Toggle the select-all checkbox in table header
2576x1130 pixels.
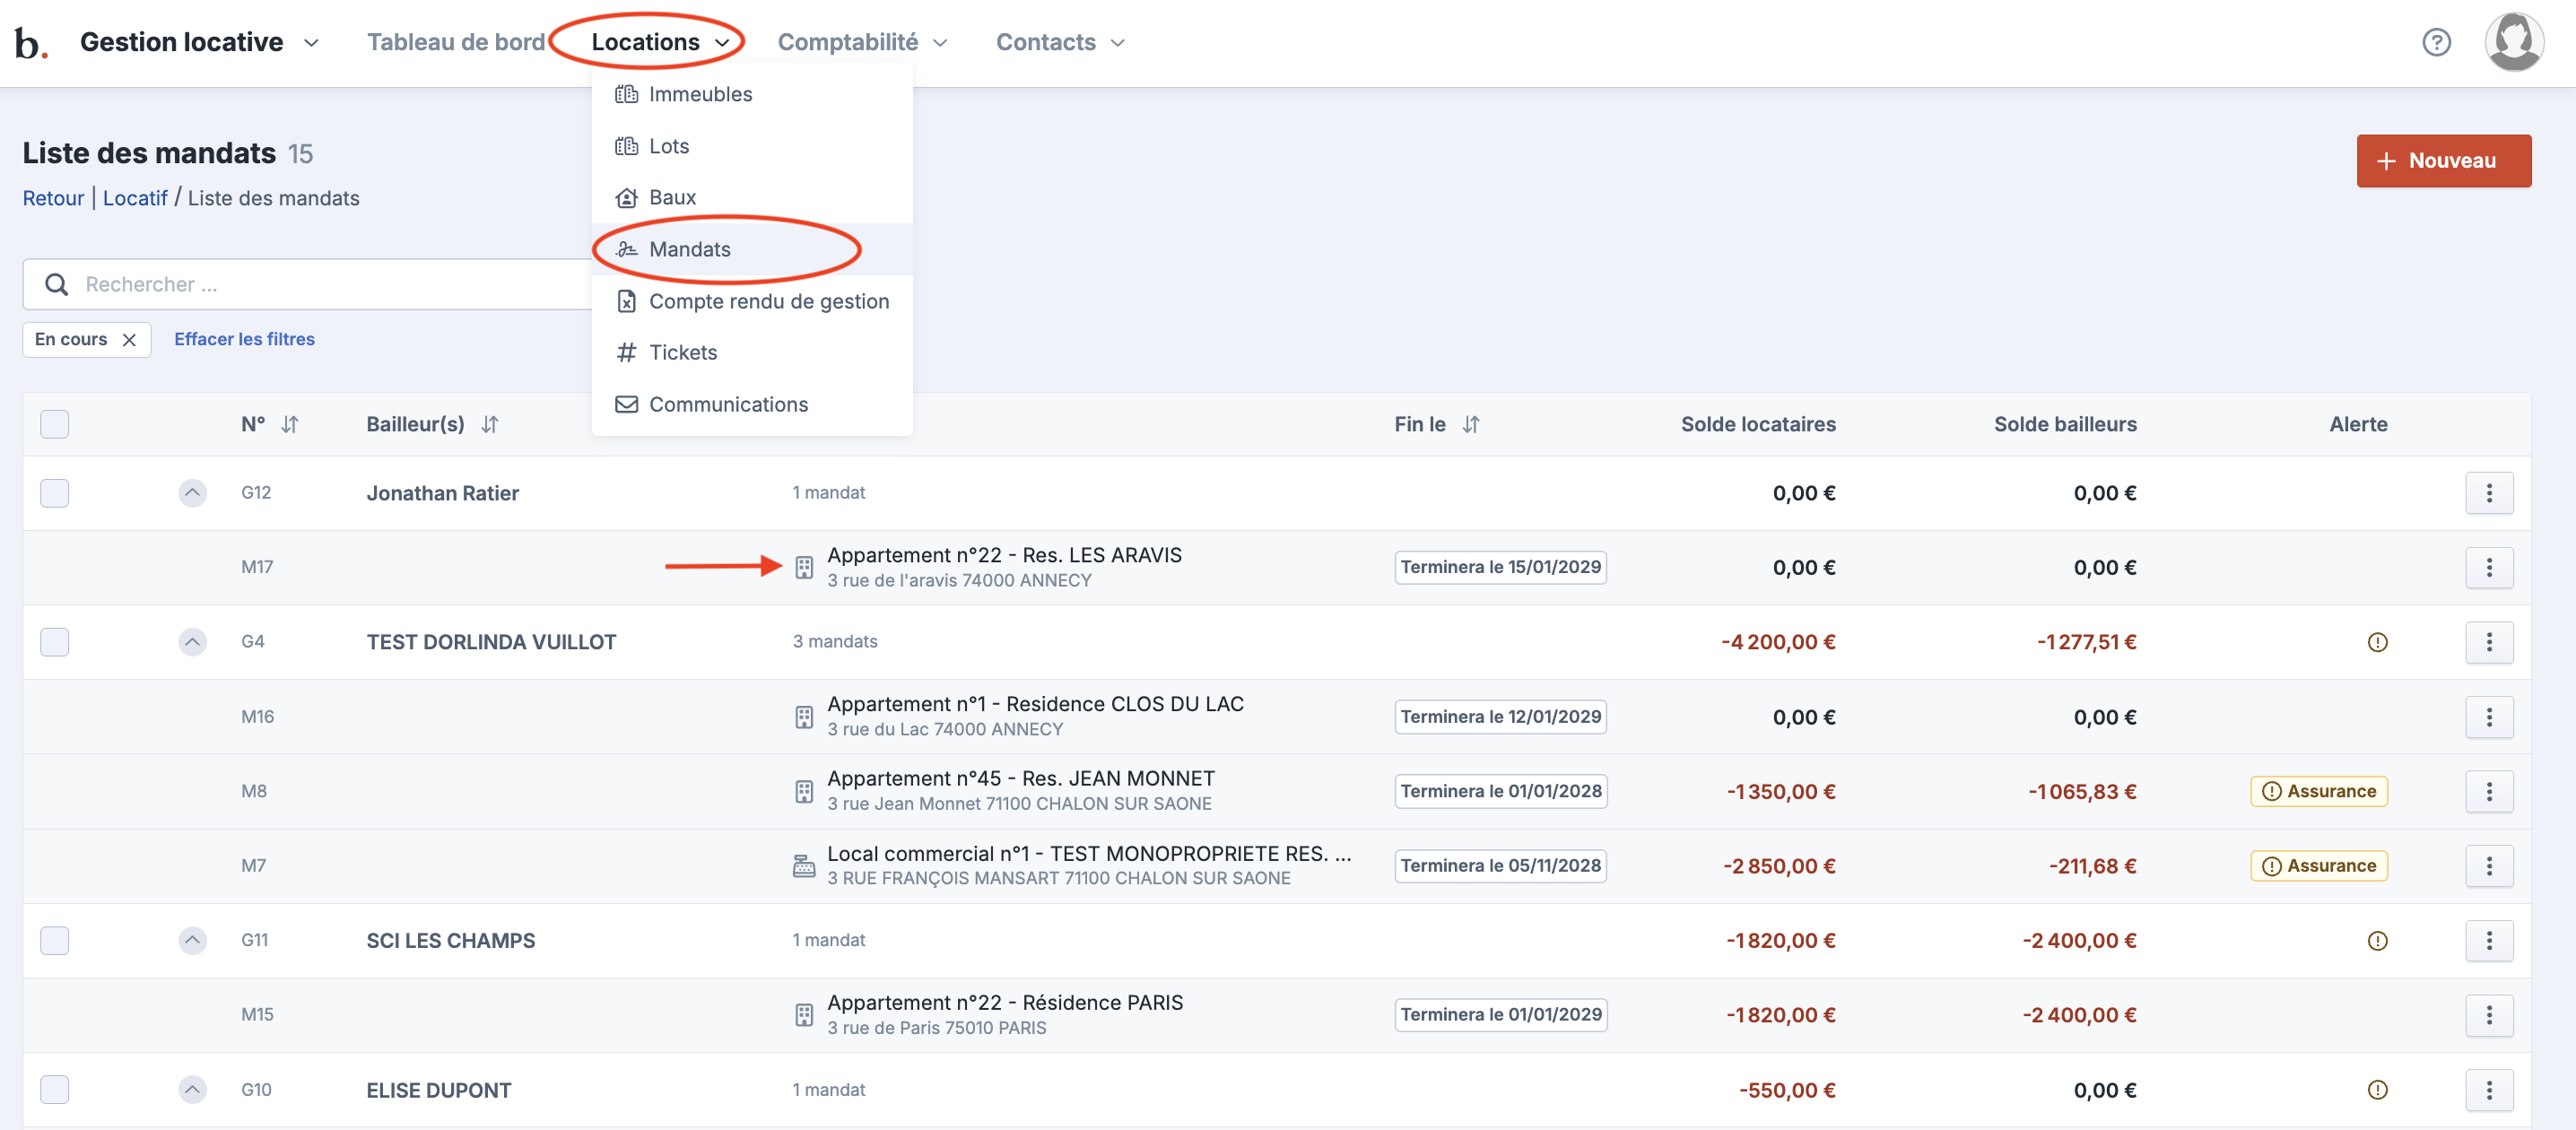pyautogui.click(x=55, y=425)
